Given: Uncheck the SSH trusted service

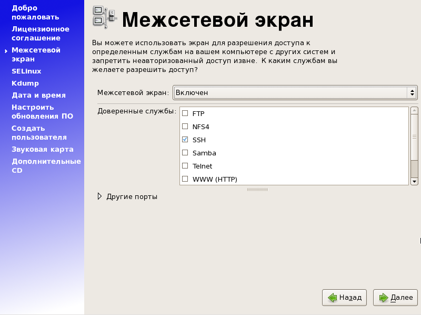Looking at the screenshot, I should (x=185, y=140).
